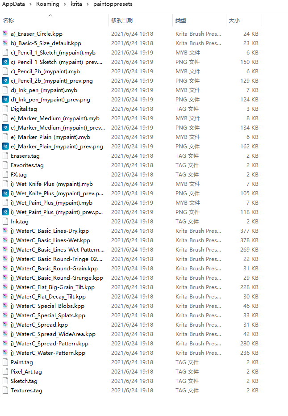Click the j)_WaterC_Basic_Lines-Wet.kpp brush icon
The width and height of the screenshot is (288, 416).
coord(5,240)
